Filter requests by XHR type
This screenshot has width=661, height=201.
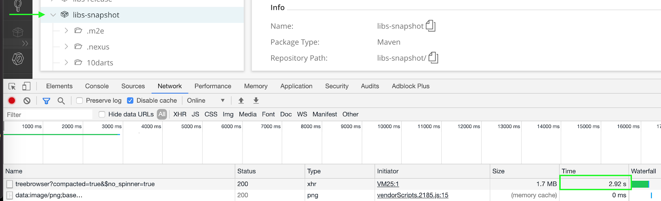180,114
